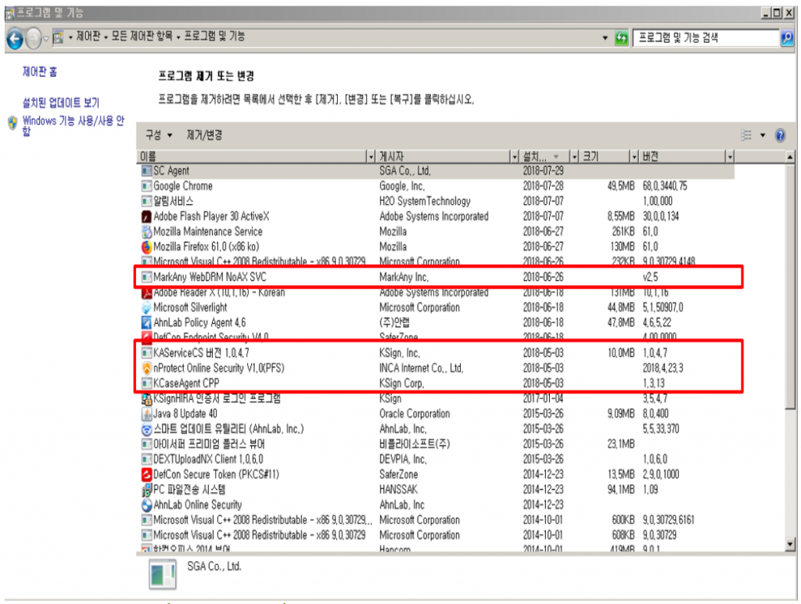Click 모든 제어판 항목 breadcrumb
Screen dimensions: 801x604
pyautogui.click(x=142, y=36)
